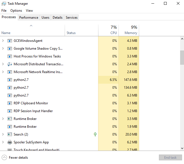
Task: Click the GCEWindowsAgent process icon
Action: click(10, 41)
